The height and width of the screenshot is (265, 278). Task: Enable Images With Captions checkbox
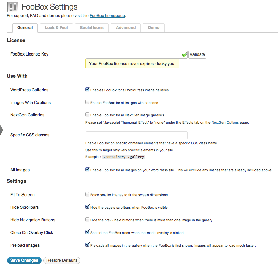(87, 102)
